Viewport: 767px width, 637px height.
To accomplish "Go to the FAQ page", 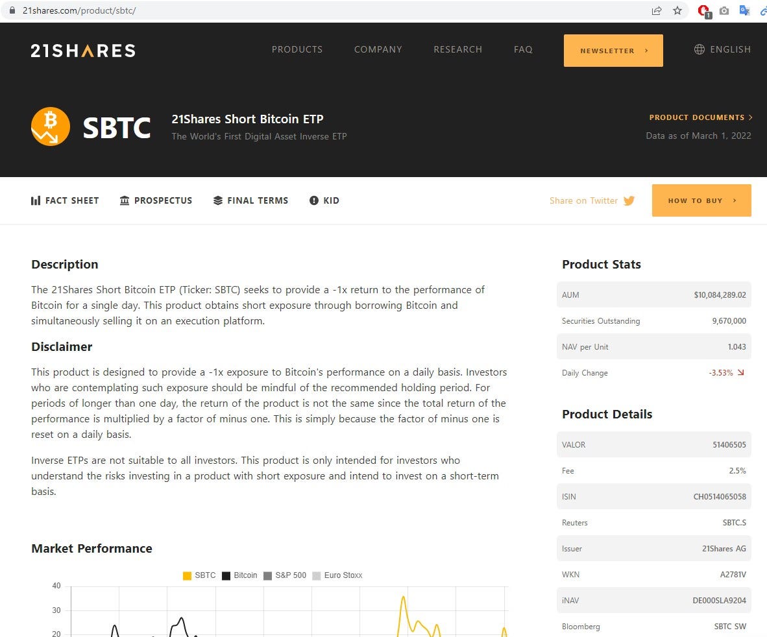I will 523,49.
